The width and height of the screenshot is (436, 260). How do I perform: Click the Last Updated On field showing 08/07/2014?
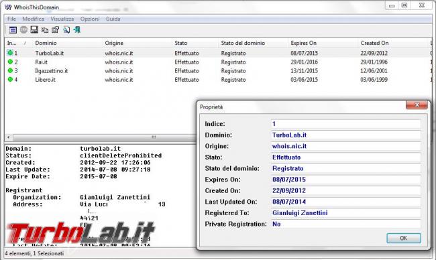tap(345, 202)
